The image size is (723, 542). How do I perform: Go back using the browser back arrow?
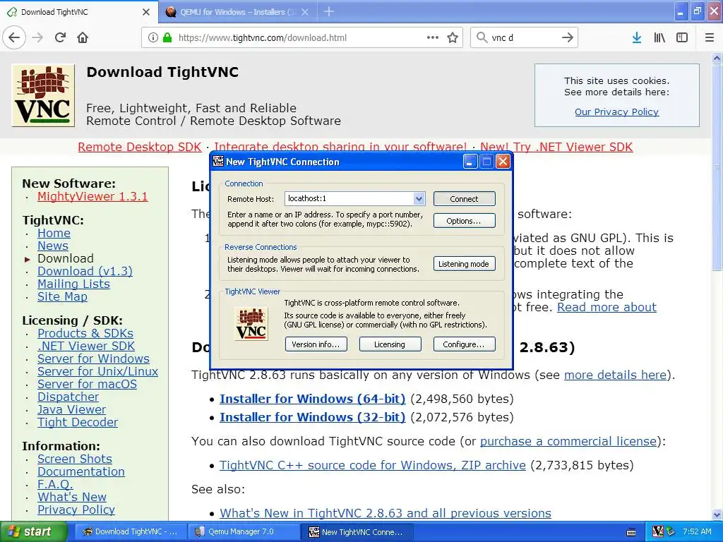point(14,37)
